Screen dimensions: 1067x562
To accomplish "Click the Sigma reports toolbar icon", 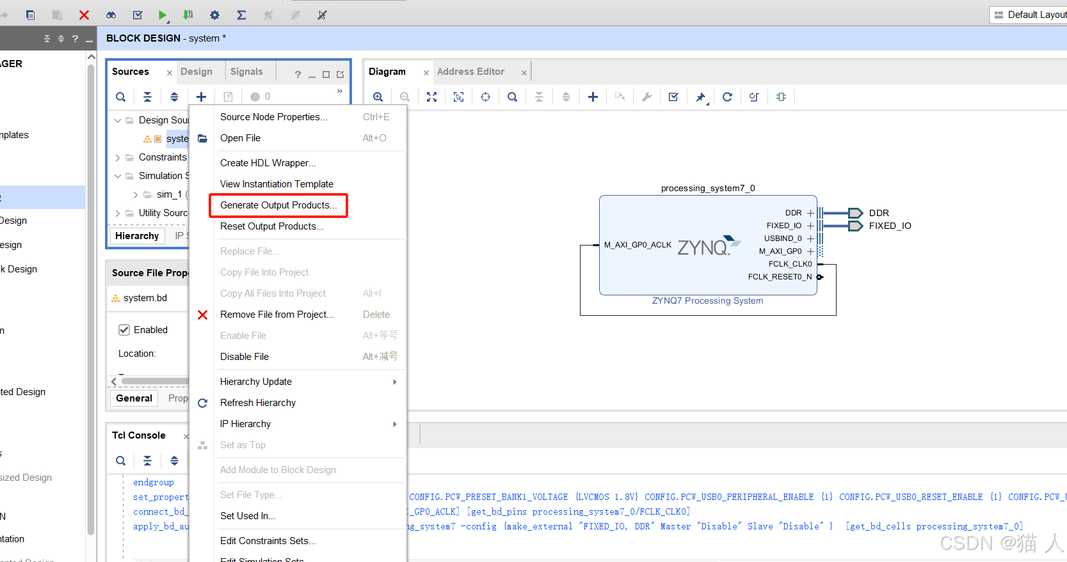I will pos(241,15).
